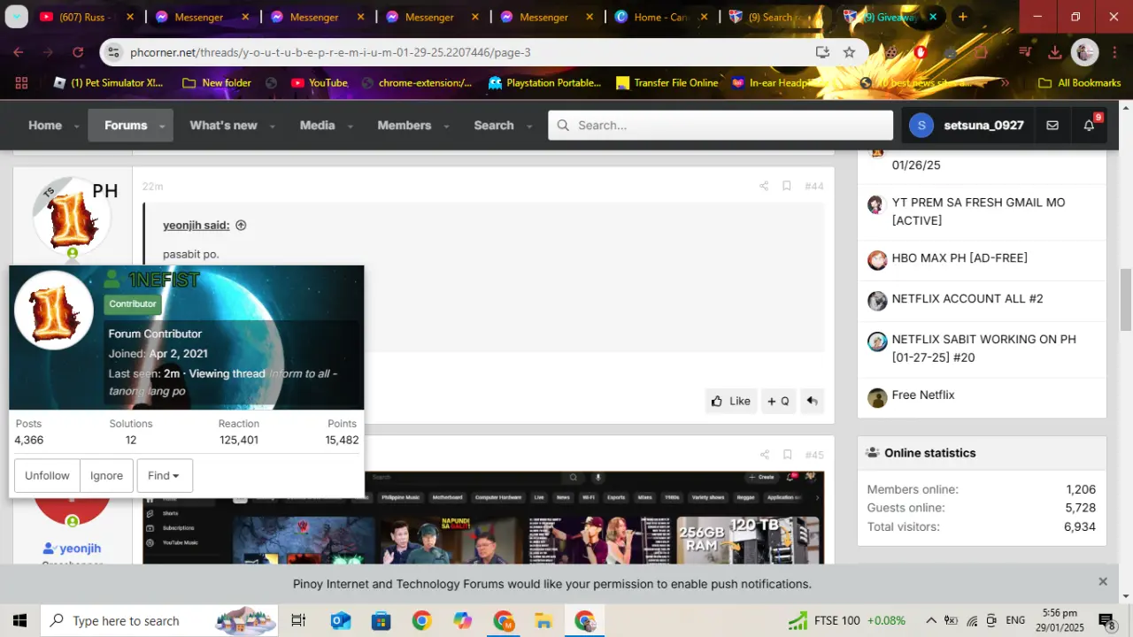Expand the Forums menu arrow
The width and height of the screenshot is (1133, 637).
162,127
